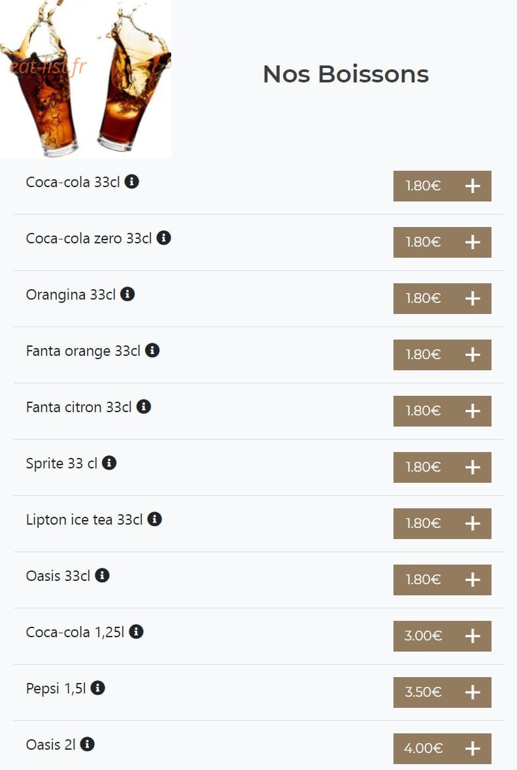Open info icon for Coca-cola 33cl
Viewport: 517px width, 770px height.
[x=131, y=182]
